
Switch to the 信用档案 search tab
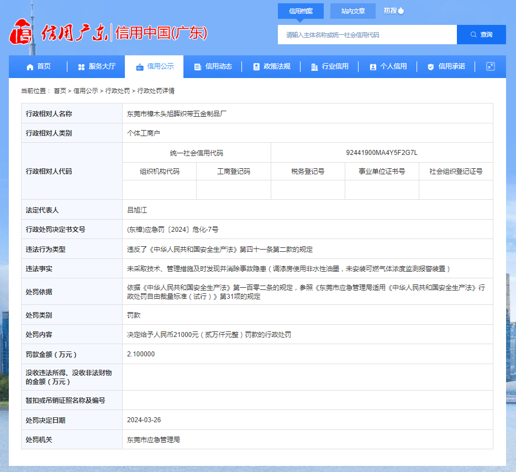[x=301, y=11]
